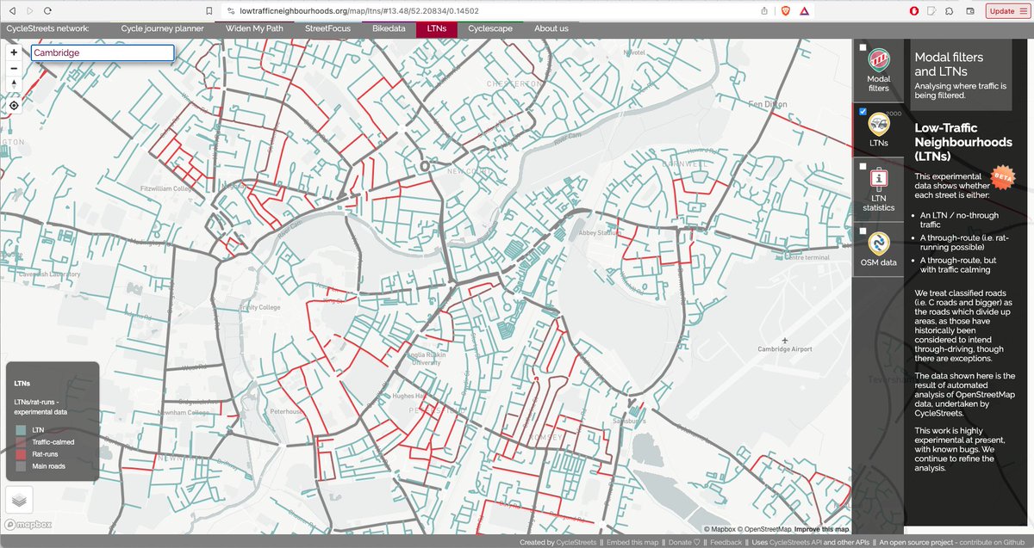1034x548 pixels.
Task: Reload the page
Action: 47,11
